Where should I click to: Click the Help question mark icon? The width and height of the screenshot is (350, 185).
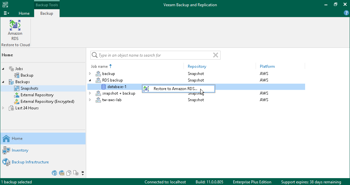coord(346,13)
